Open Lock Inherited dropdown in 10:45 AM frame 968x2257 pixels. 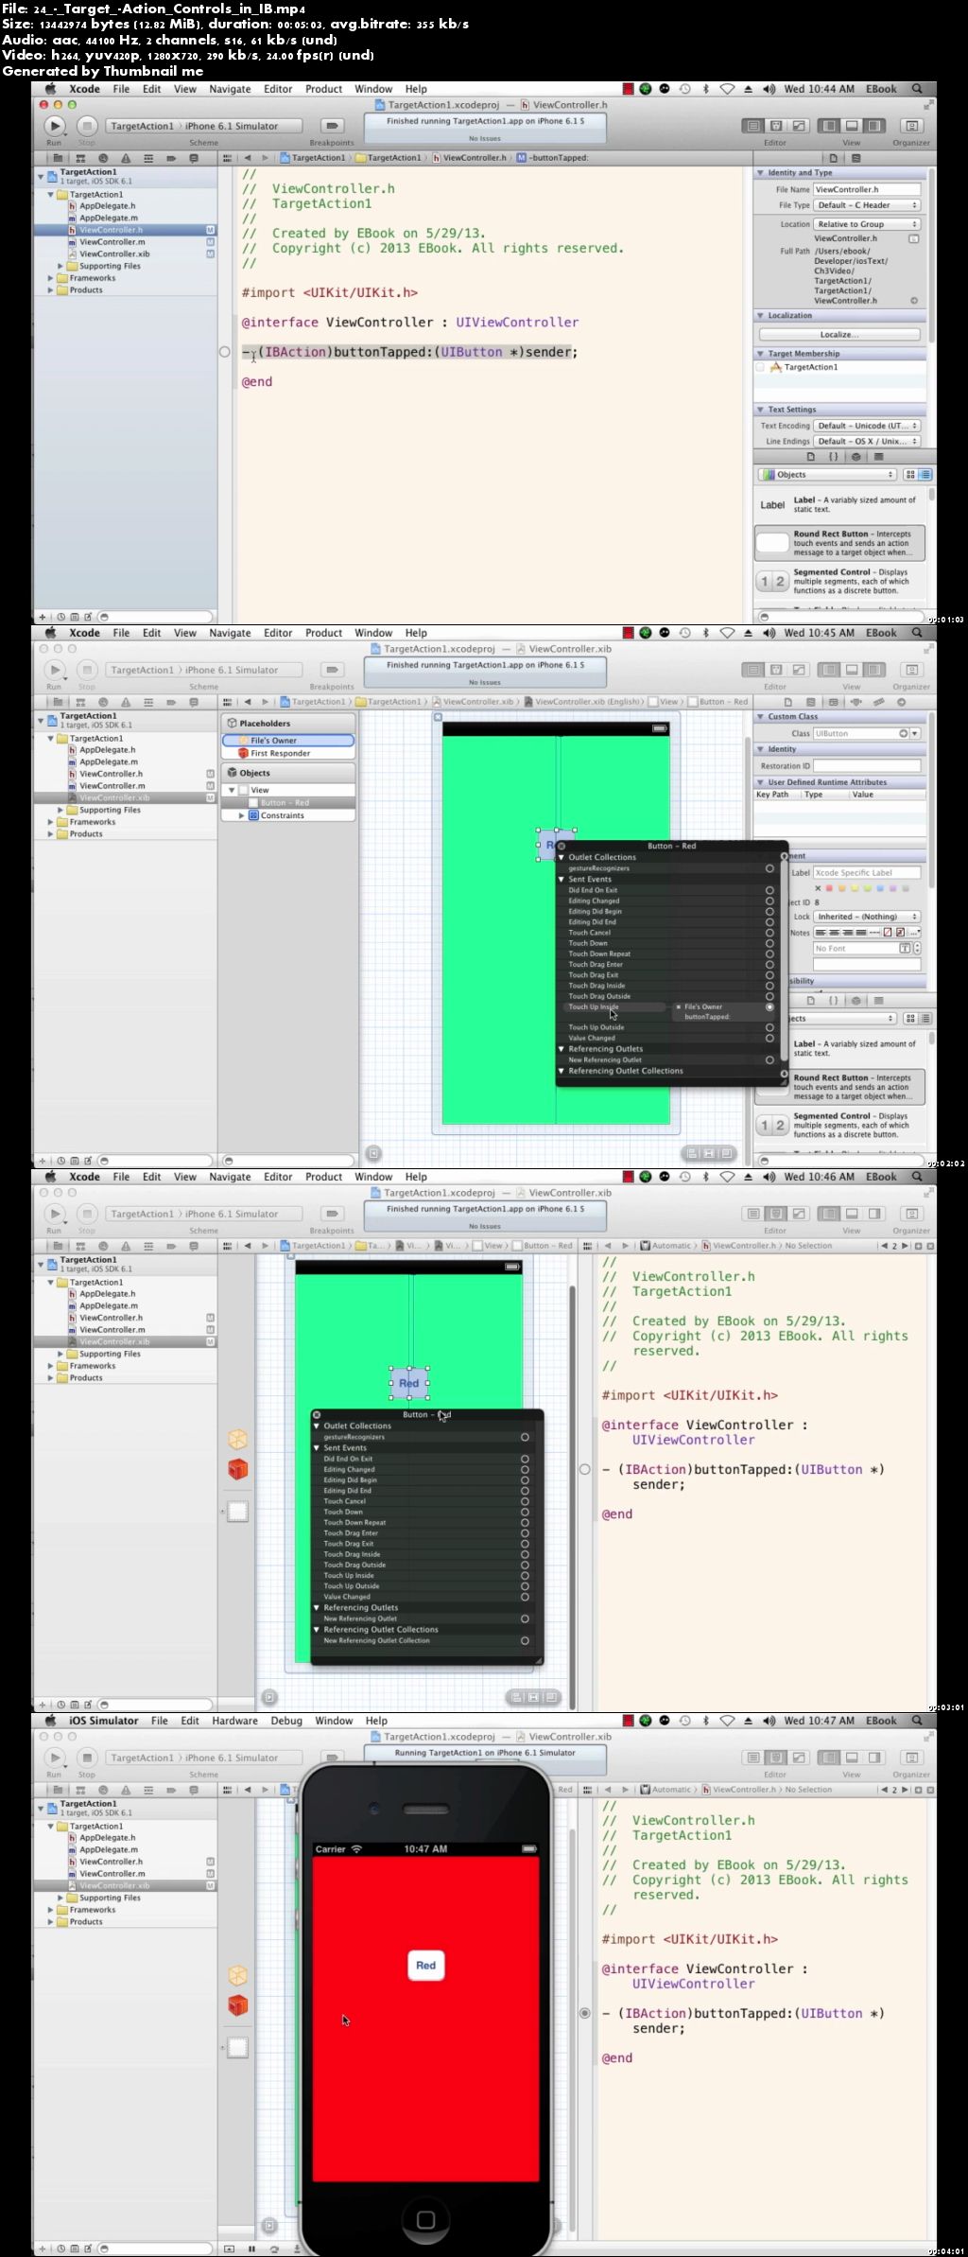867,917
